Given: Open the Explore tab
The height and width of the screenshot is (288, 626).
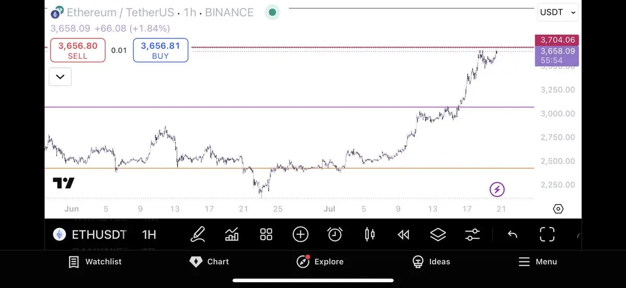Looking at the screenshot, I should 320,262.
